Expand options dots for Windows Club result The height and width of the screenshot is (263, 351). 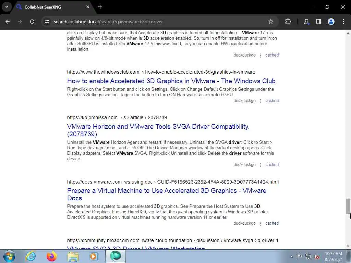click(261, 101)
